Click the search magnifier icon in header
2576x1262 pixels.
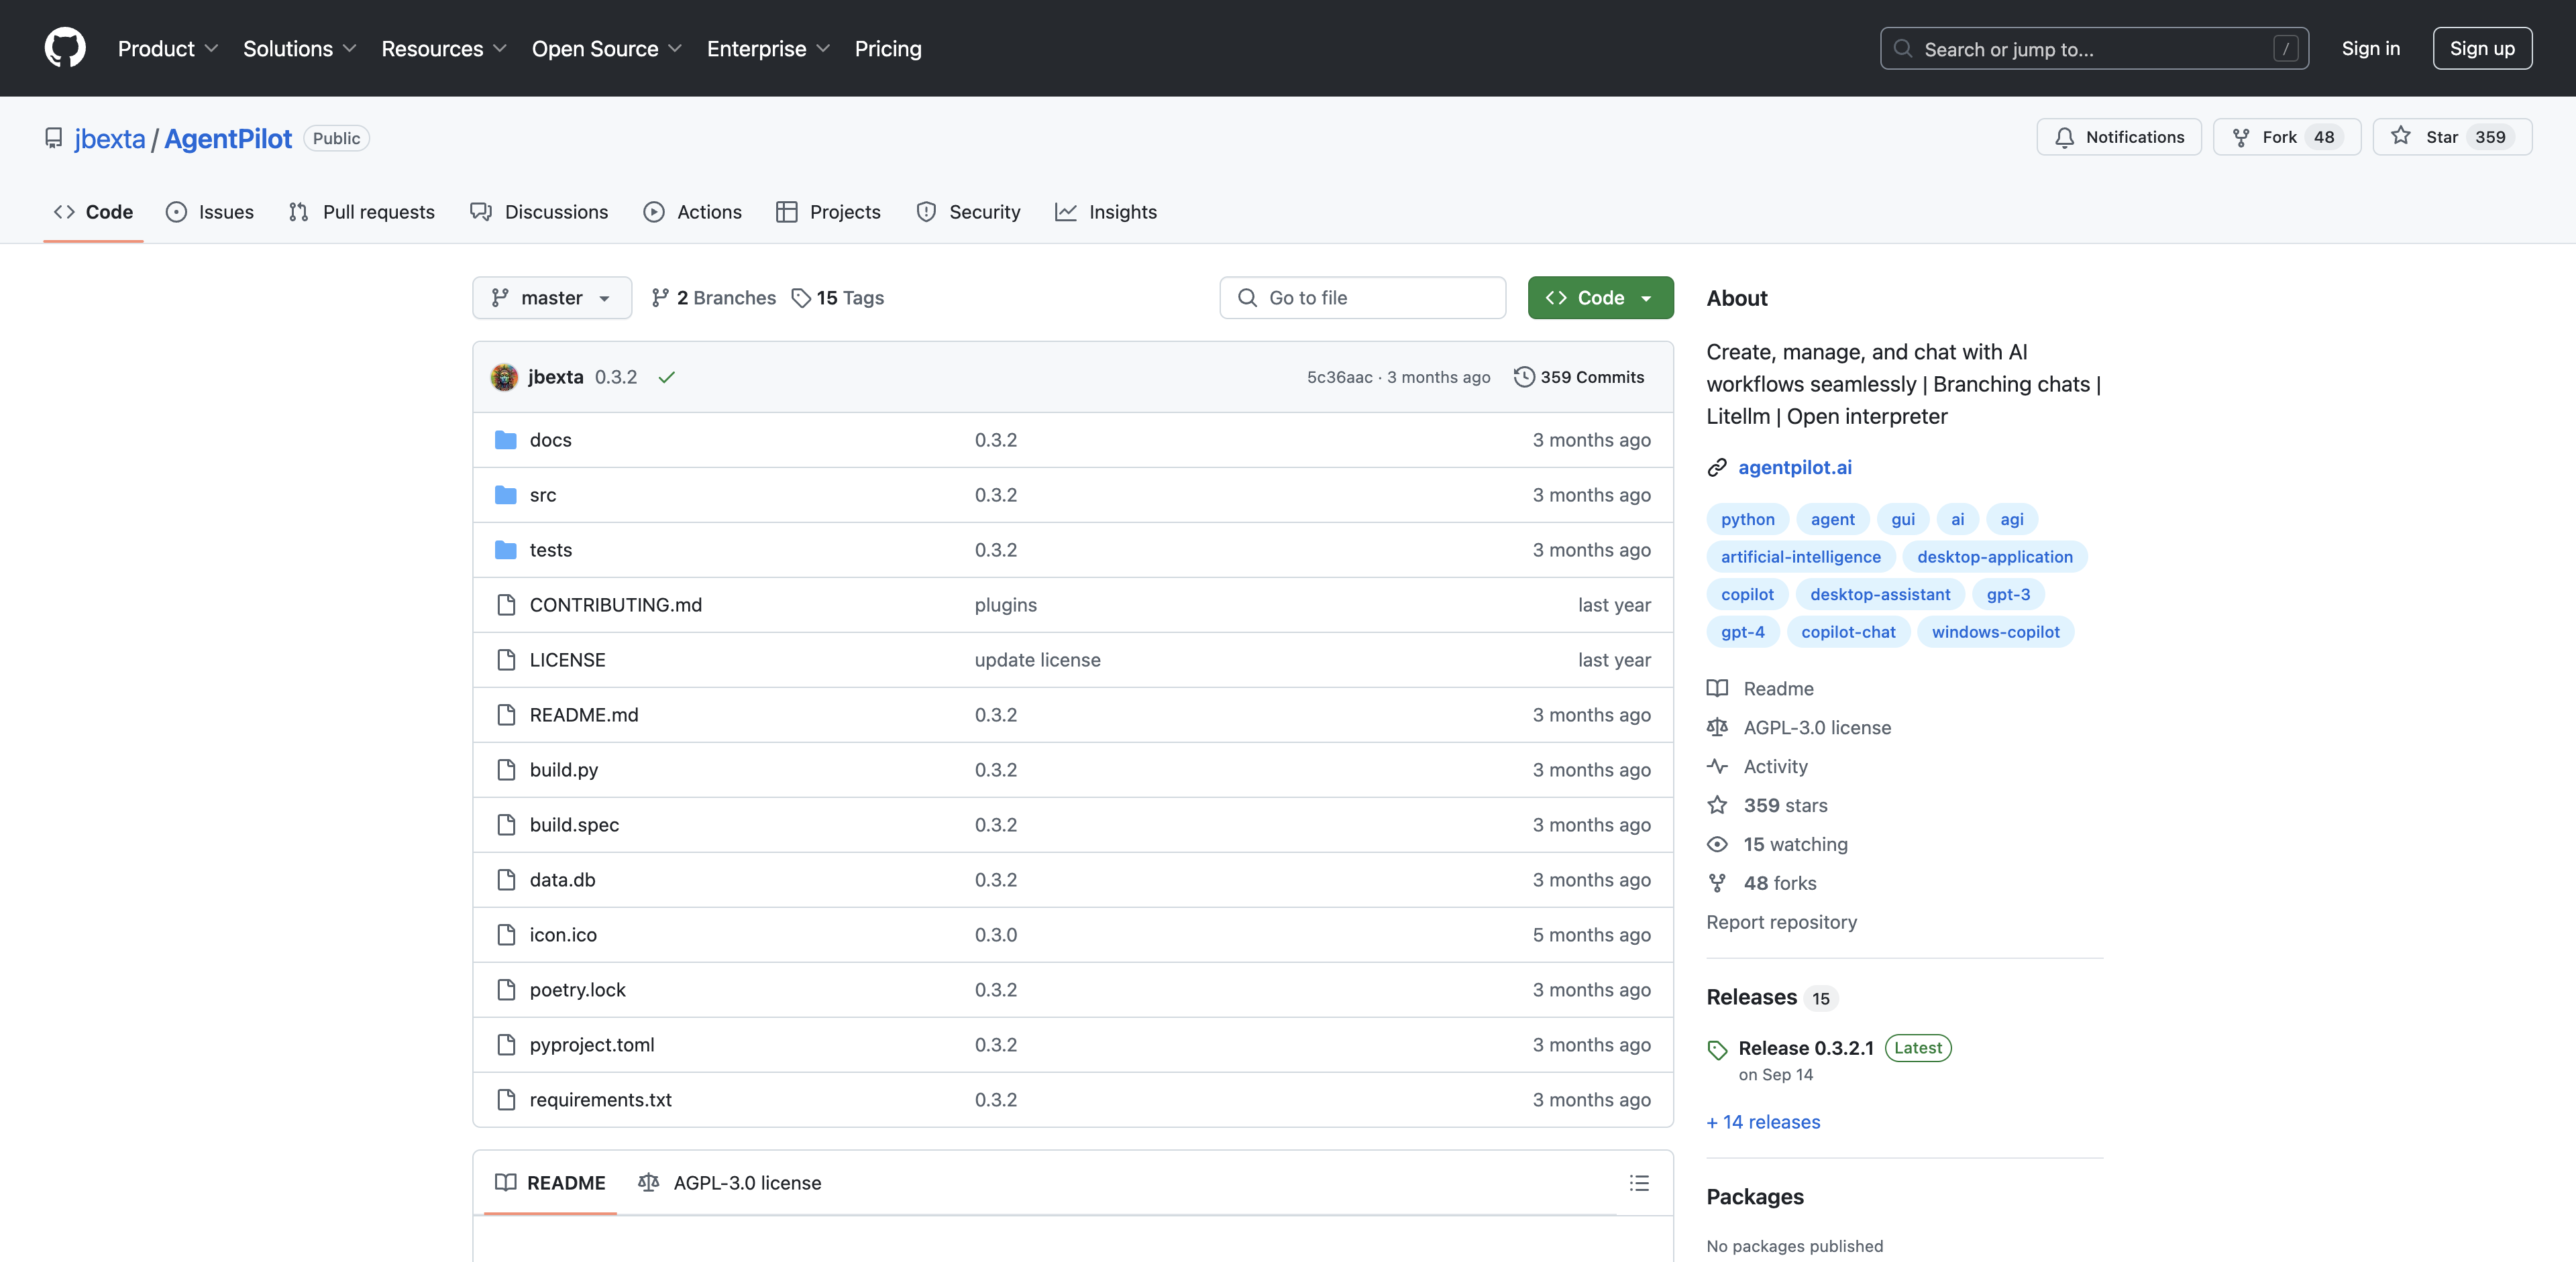click(x=1903, y=49)
